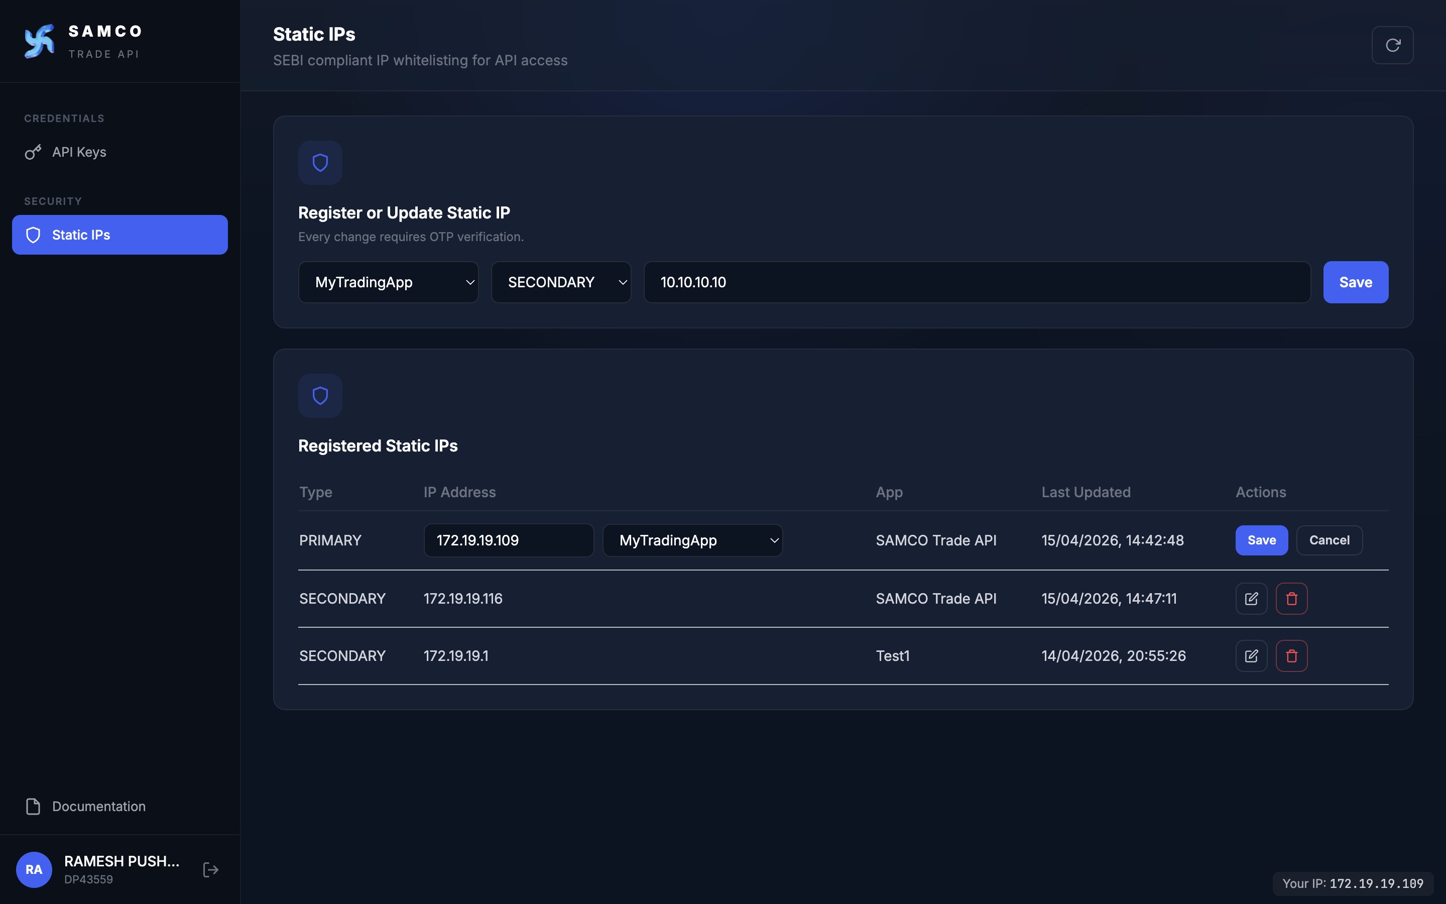
Task: Click the Actions column header
Action: tap(1261, 492)
